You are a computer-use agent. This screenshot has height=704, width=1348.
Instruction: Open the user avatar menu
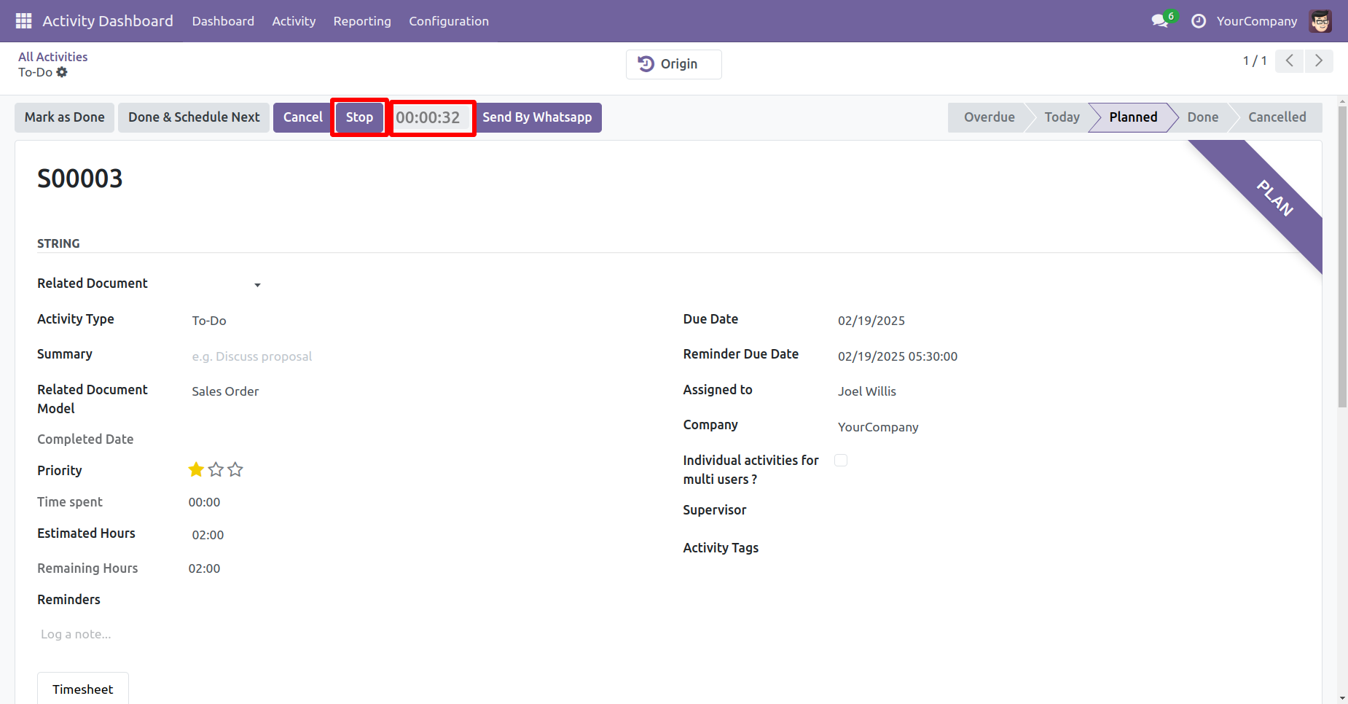[x=1320, y=21]
